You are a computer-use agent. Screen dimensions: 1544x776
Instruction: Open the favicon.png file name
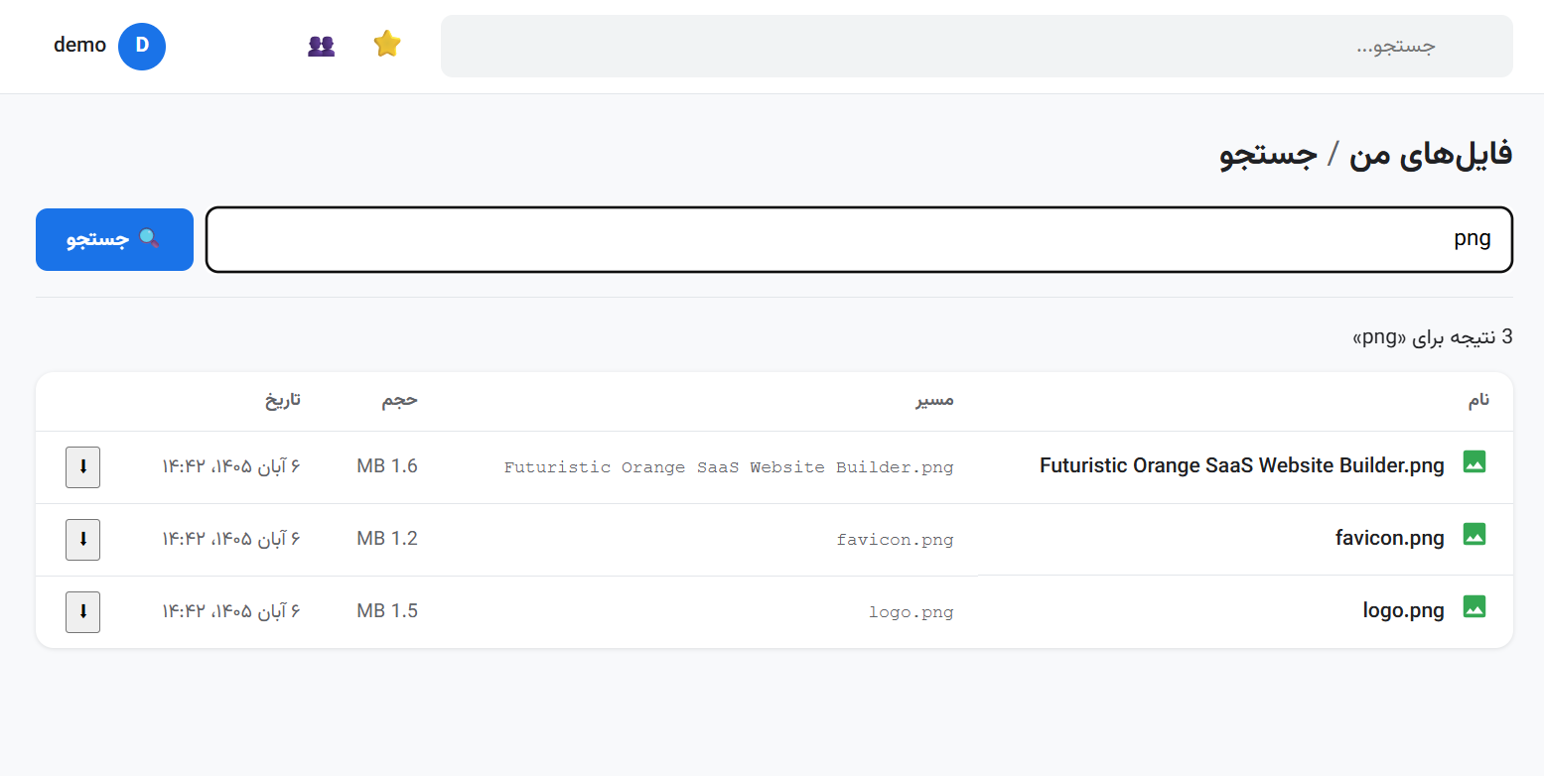click(x=1390, y=539)
